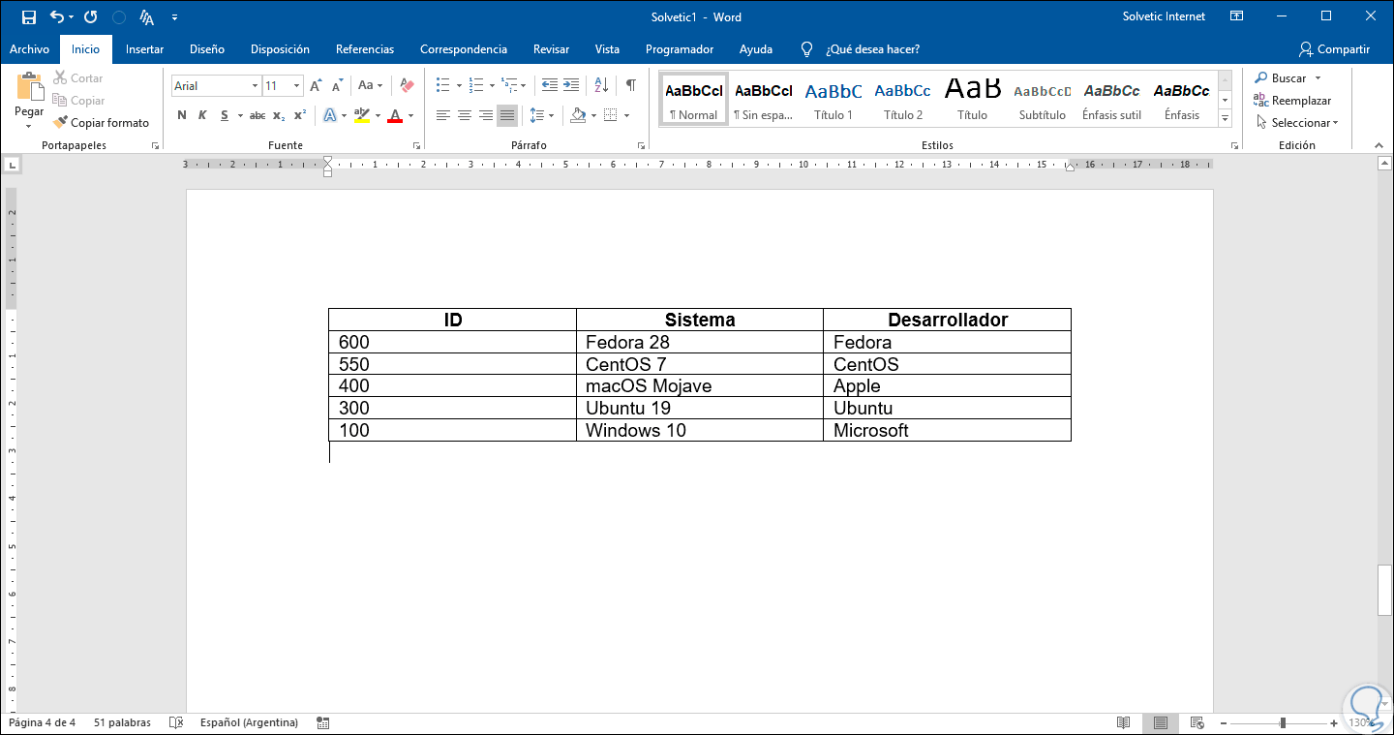Screen dimensions: 1394x735
Task: Decrease paragraph indent
Action: (x=550, y=86)
